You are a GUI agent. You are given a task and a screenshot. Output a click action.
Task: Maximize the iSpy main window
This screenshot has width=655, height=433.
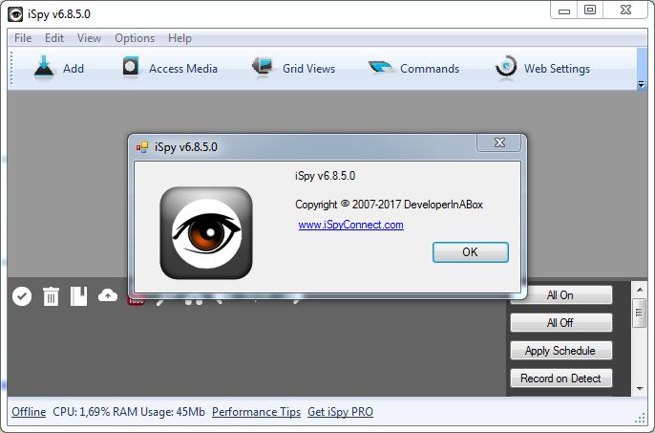point(590,11)
